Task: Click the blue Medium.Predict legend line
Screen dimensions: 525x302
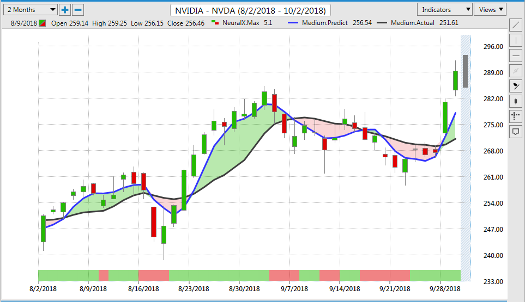Action: 293,23
